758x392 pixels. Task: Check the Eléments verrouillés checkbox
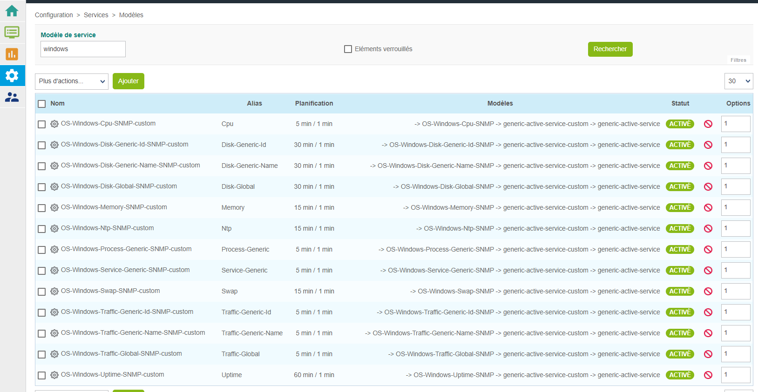[x=348, y=49]
